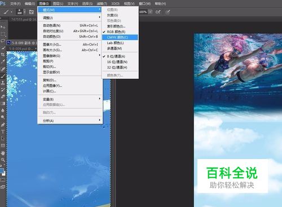Toggle pen pressure for size icon

(168, 12)
